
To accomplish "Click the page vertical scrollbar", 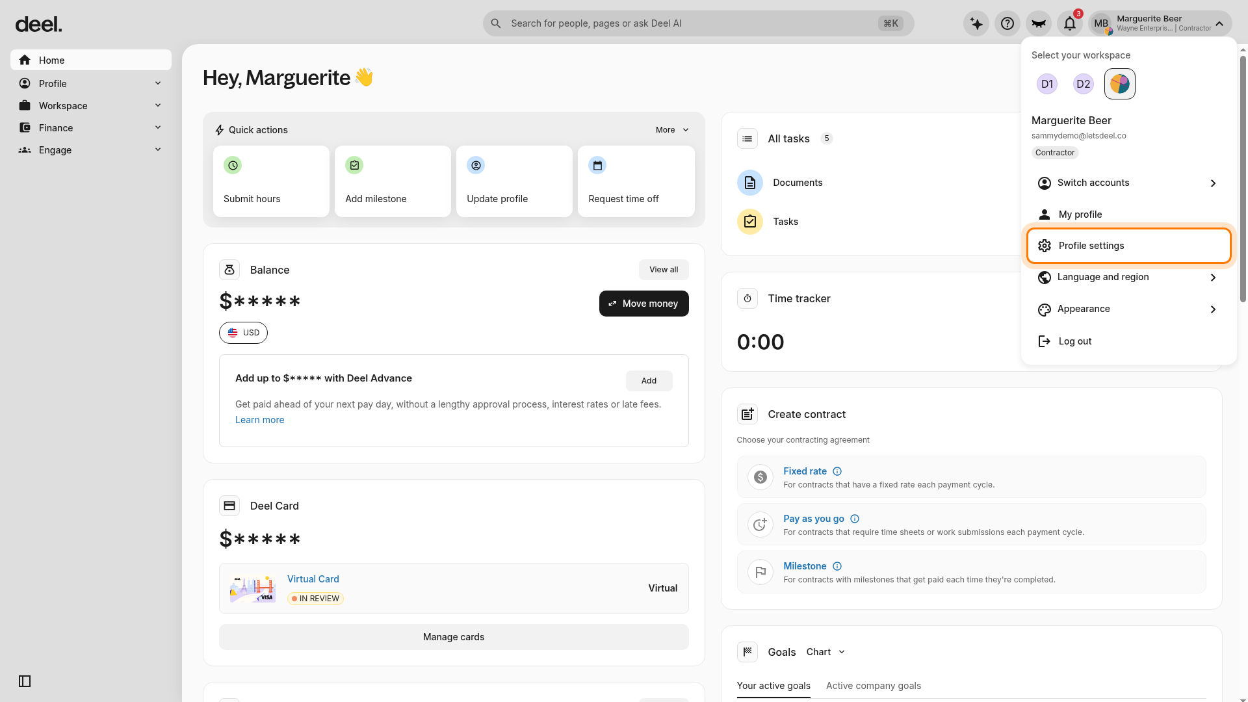I will click(1243, 179).
